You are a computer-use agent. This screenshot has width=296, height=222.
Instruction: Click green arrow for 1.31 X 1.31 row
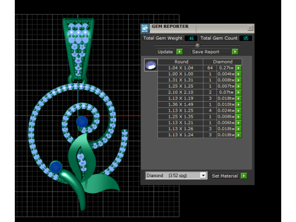239,80
